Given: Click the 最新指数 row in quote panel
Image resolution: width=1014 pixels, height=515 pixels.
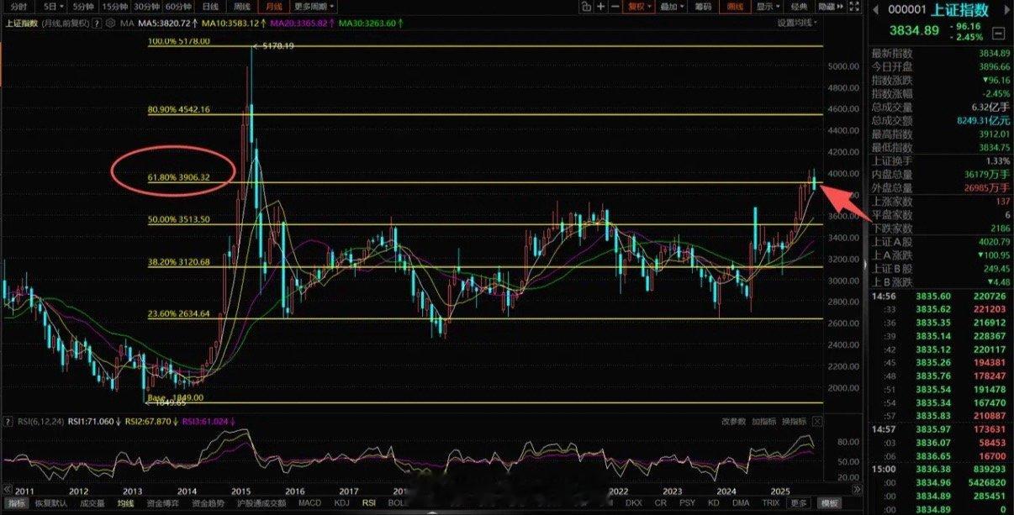Looking at the screenshot, I should pyautogui.click(x=940, y=53).
